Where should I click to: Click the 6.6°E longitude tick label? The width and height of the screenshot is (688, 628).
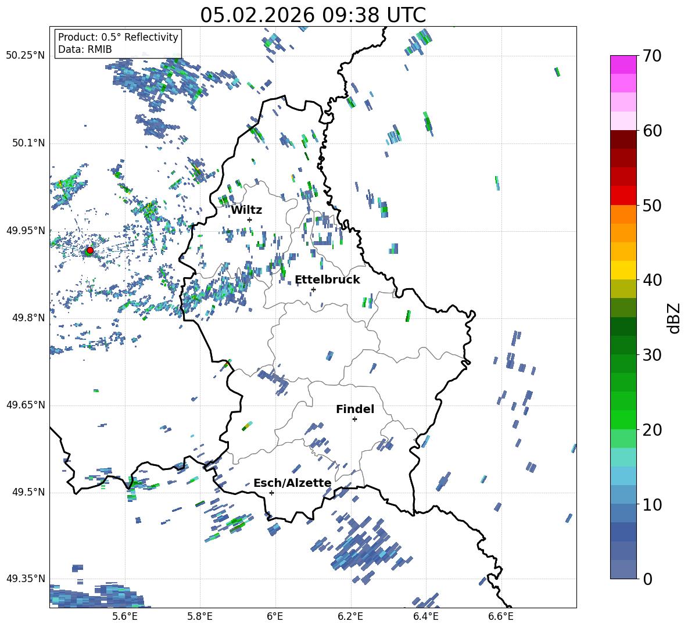pyautogui.click(x=501, y=616)
